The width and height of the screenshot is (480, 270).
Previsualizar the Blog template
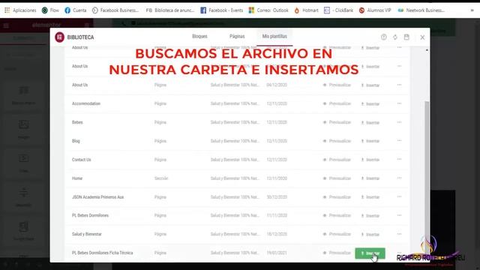point(337,141)
